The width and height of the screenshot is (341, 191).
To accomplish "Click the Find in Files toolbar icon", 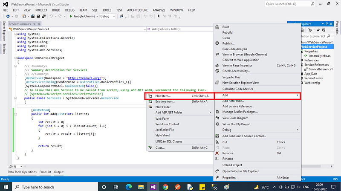I will coord(121,16).
